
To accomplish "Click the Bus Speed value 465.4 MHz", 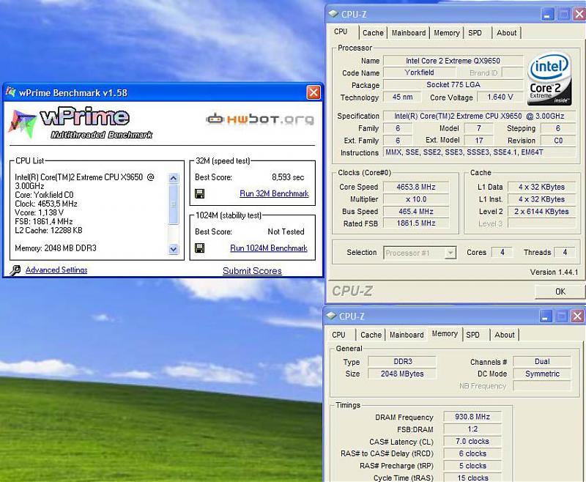I will pyautogui.click(x=416, y=212).
